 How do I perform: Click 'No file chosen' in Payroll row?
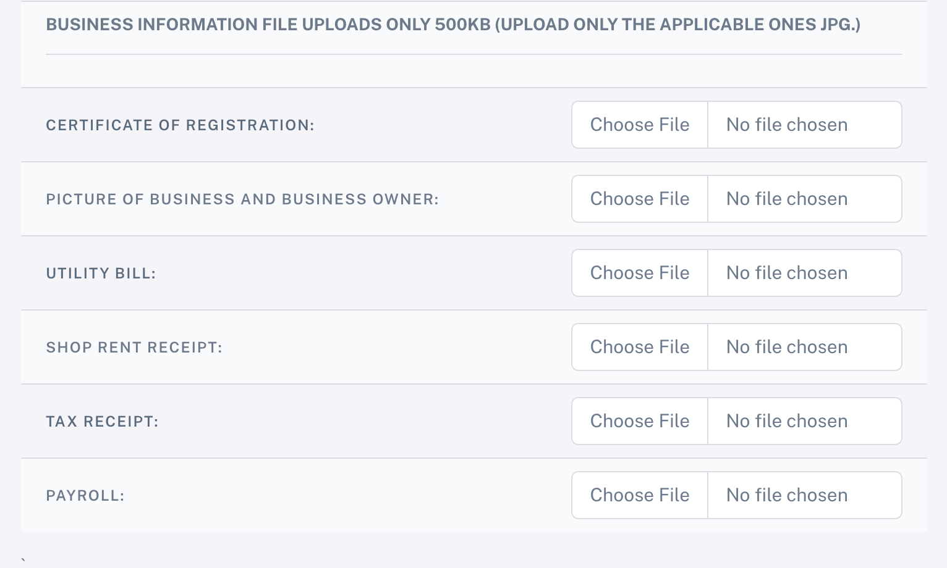[787, 495]
